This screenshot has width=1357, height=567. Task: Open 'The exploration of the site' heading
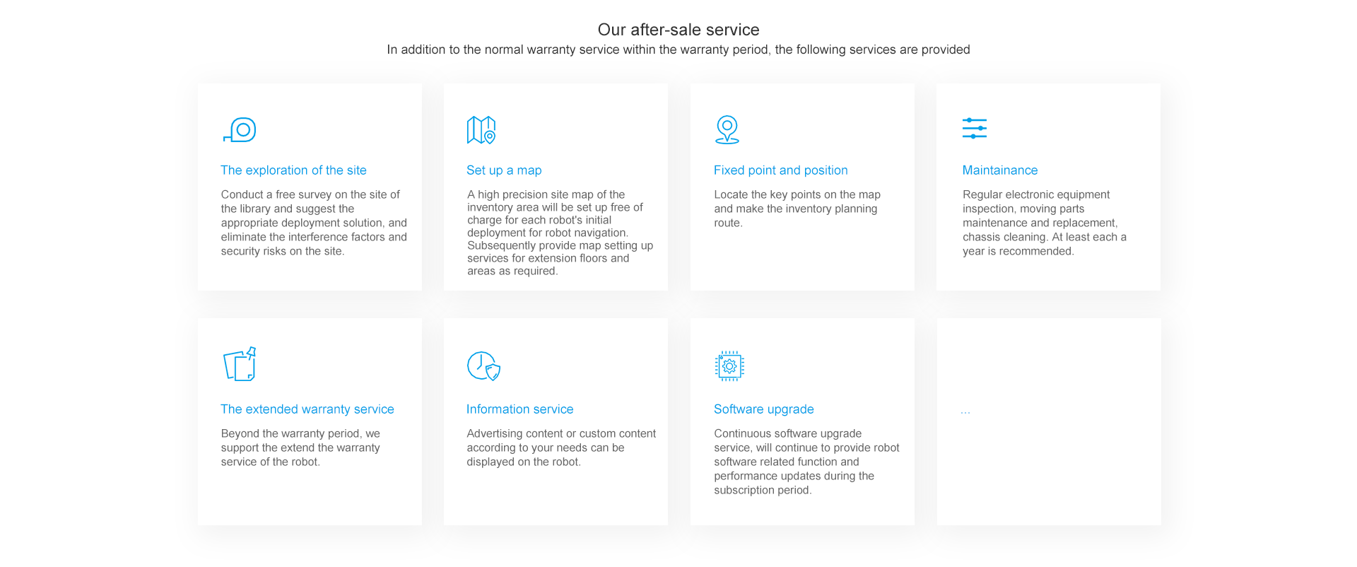pos(293,170)
